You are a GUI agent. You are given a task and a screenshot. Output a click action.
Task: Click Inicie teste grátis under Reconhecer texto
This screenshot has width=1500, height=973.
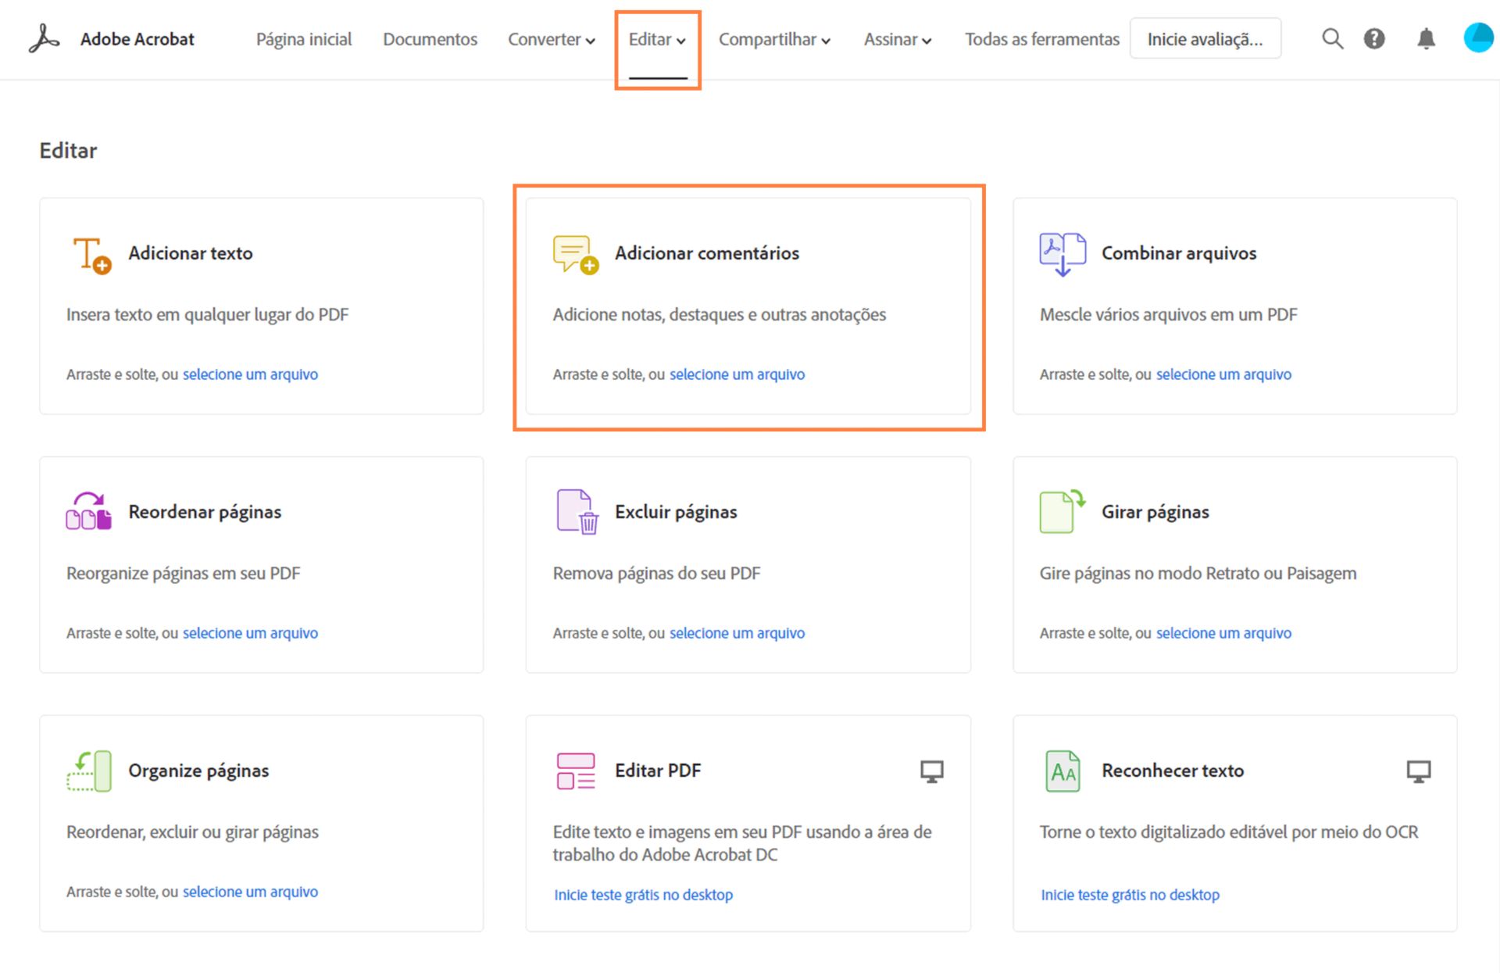pos(1130,895)
